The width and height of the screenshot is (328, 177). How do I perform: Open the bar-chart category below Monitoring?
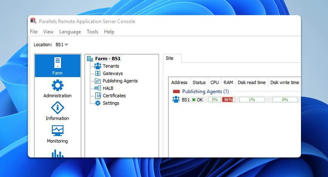(57, 154)
